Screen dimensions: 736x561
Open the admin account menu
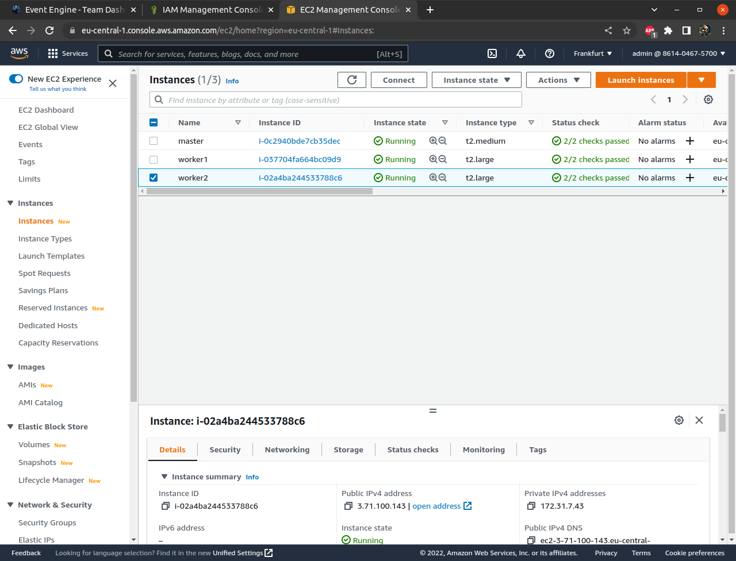(678, 53)
